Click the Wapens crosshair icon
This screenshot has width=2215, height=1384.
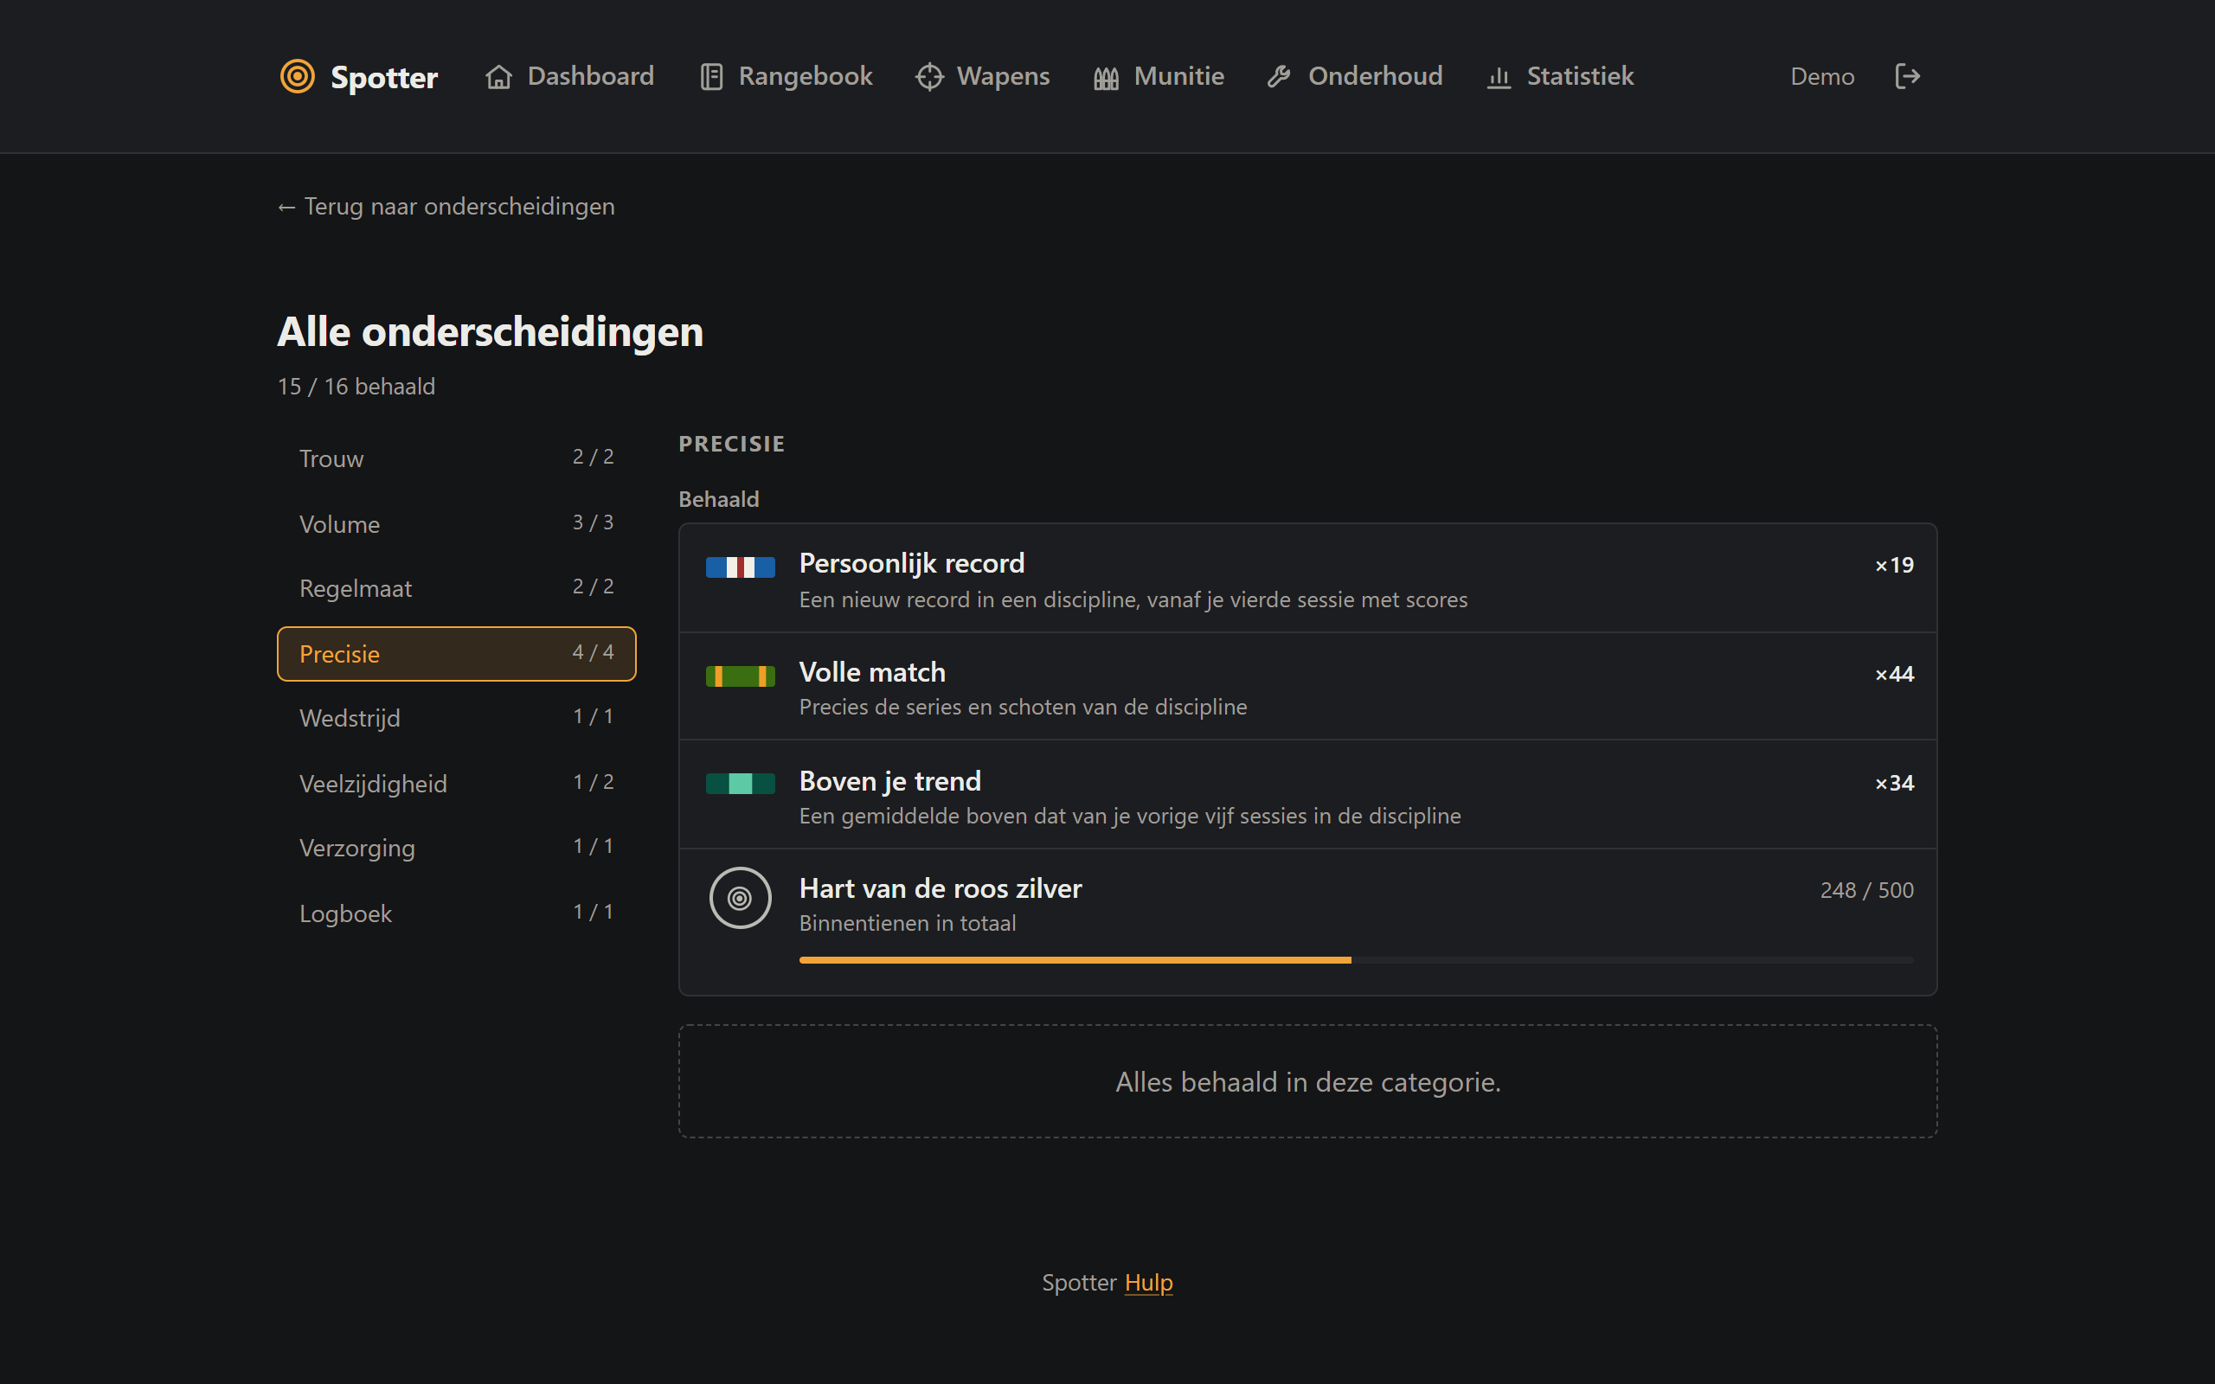point(929,77)
